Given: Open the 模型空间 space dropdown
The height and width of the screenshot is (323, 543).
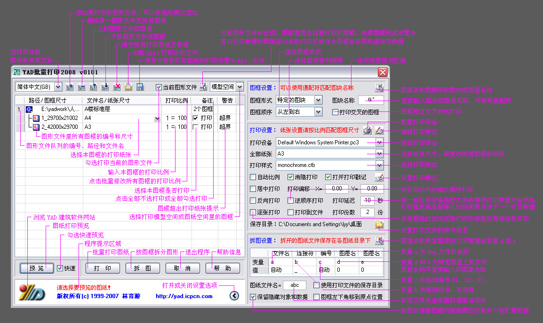Looking at the screenshot, I should pos(240,87).
